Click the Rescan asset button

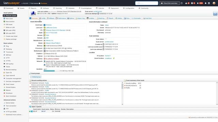tap(10, 16)
